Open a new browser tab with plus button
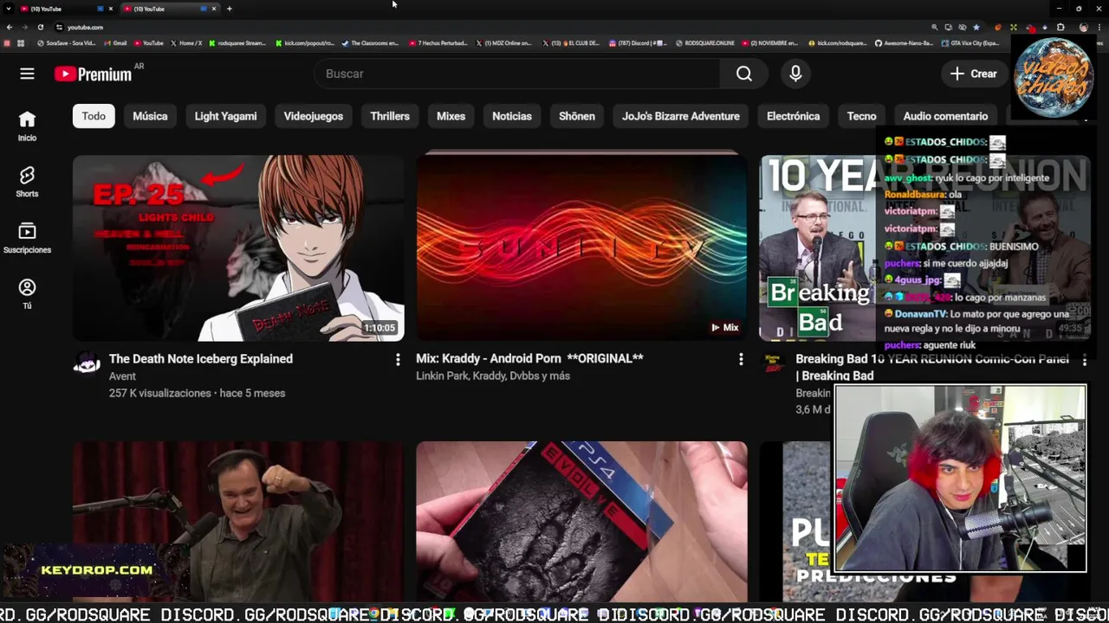 (x=229, y=9)
